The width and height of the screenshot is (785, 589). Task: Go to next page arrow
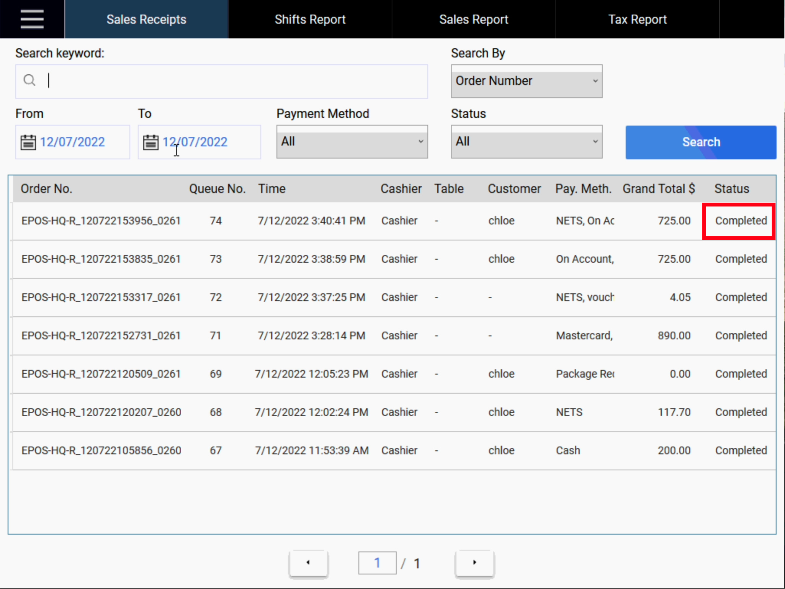[x=474, y=563]
